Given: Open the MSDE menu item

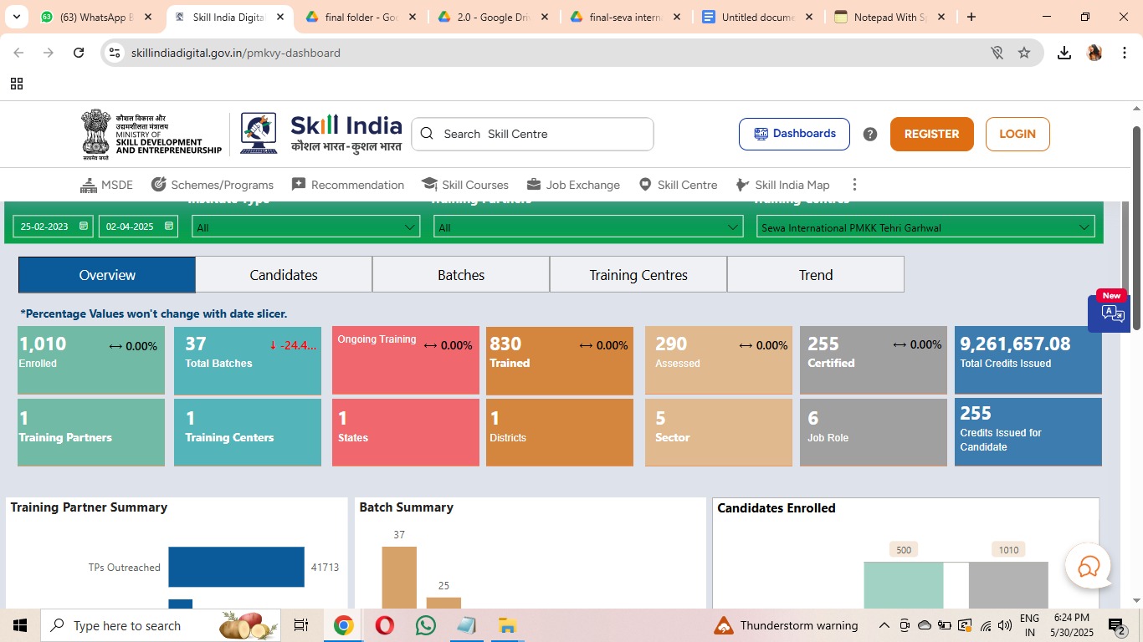Looking at the screenshot, I should [x=106, y=185].
